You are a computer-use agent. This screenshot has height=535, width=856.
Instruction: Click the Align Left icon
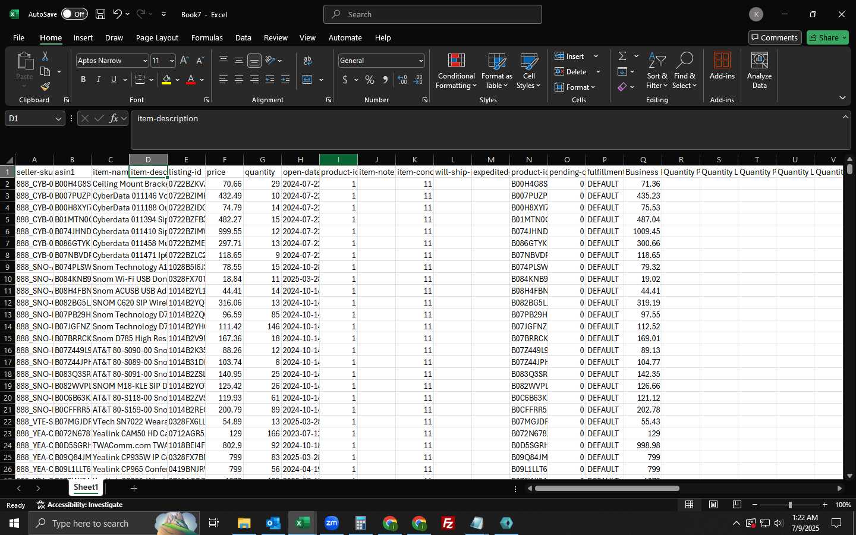tap(224, 80)
